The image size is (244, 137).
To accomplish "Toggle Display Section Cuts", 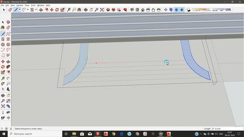I will (x=177, y=10).
